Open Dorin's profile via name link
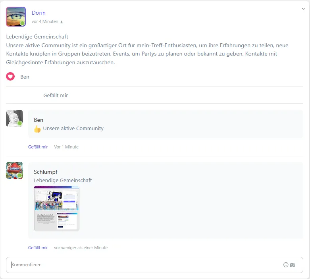The height and width of the screenshot is (279, 310). [x=39, y=13]
